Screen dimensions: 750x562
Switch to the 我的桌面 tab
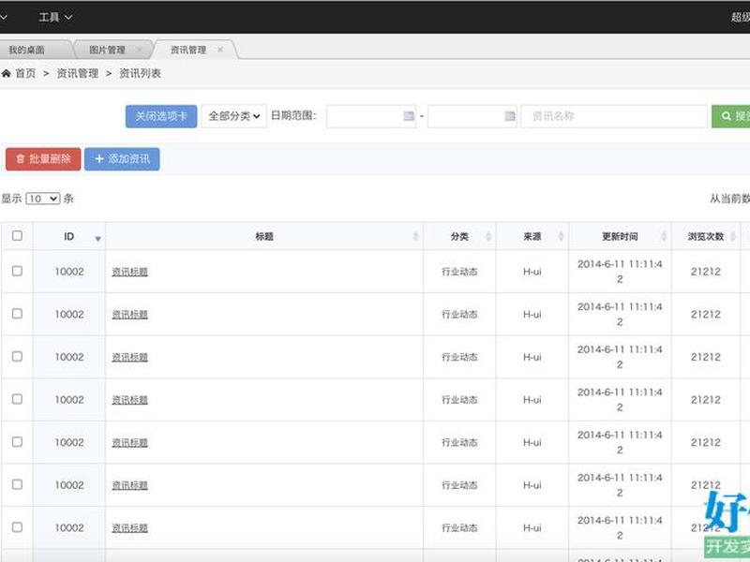coord(26,50)
